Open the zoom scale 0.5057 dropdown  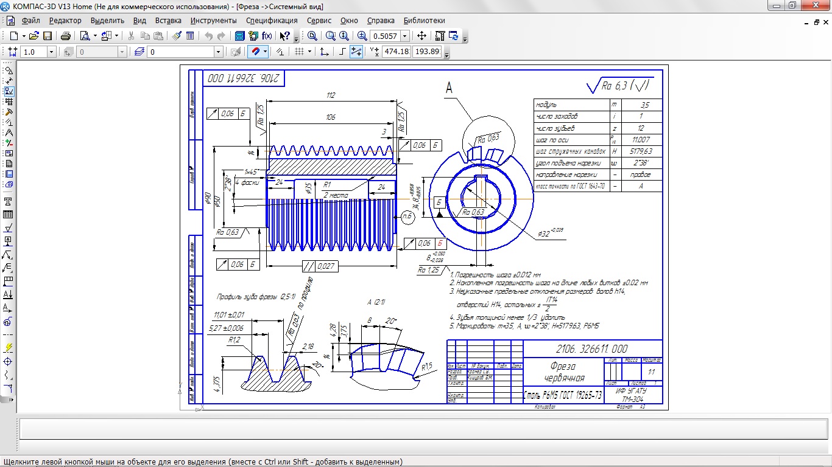[x=404, y=36]
